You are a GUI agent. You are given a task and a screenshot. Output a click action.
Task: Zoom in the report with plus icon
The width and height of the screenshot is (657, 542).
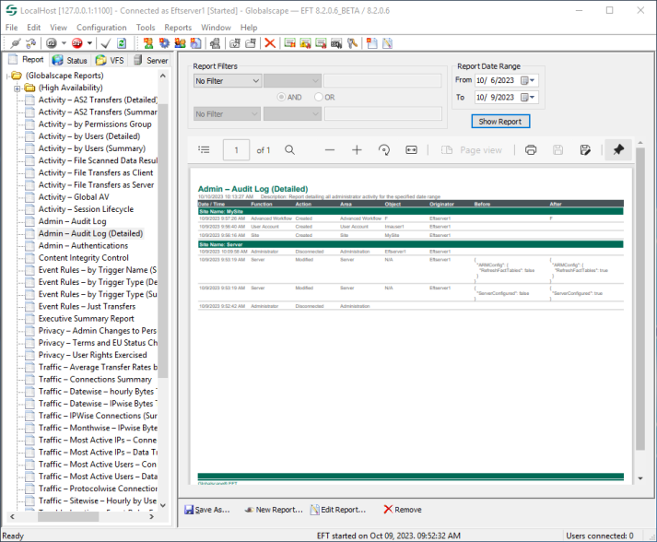point(357,149)
